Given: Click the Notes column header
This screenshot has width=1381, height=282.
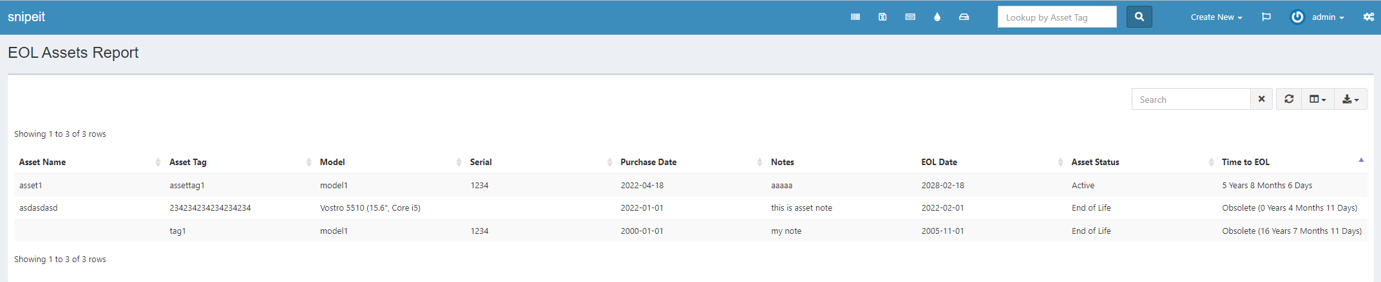Looking at the screenshot, I should (783, 162).
